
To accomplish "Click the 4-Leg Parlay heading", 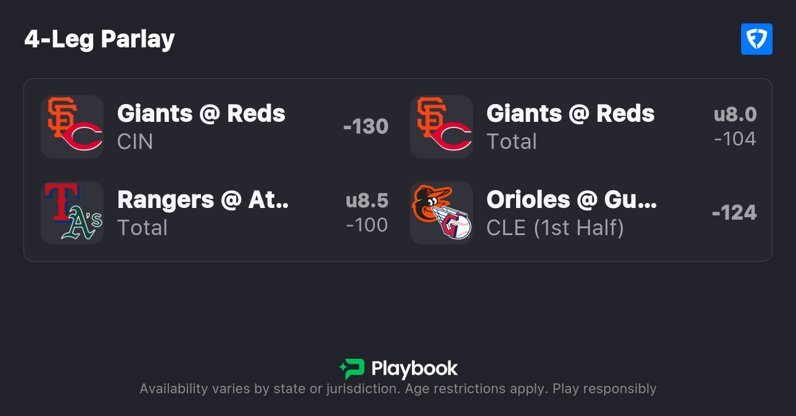I will click(x=100, y=39).
